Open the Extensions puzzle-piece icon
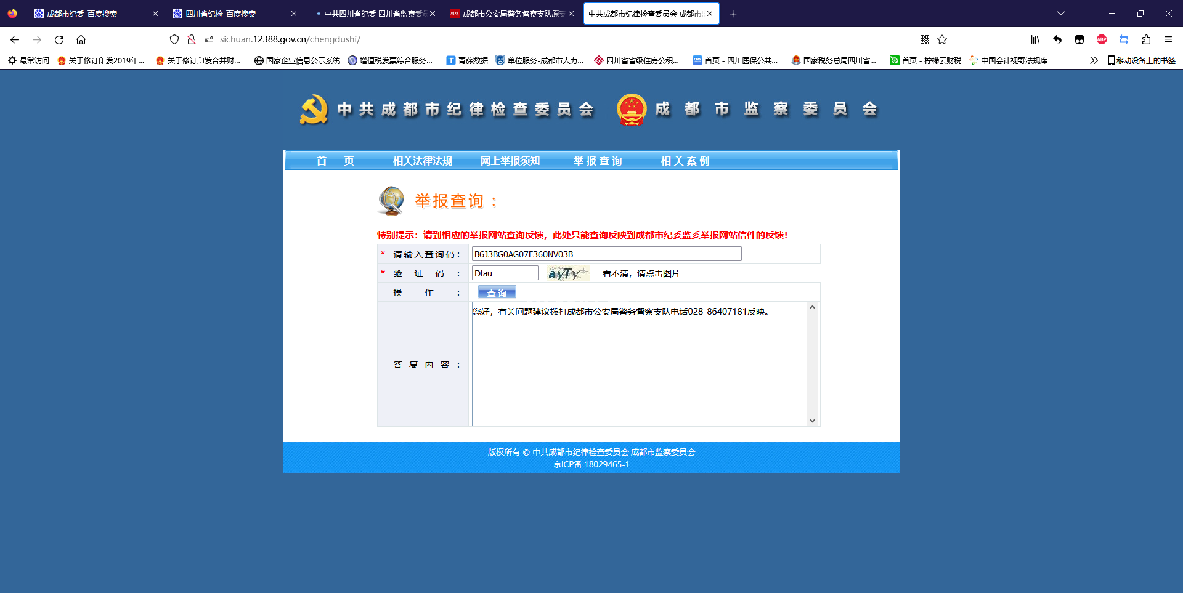 click(1146, 39)
